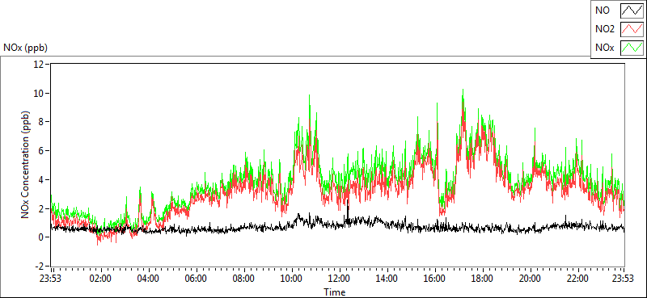Select the NO legend label
Screen dimensions: 647x298
tap(602, 11)
